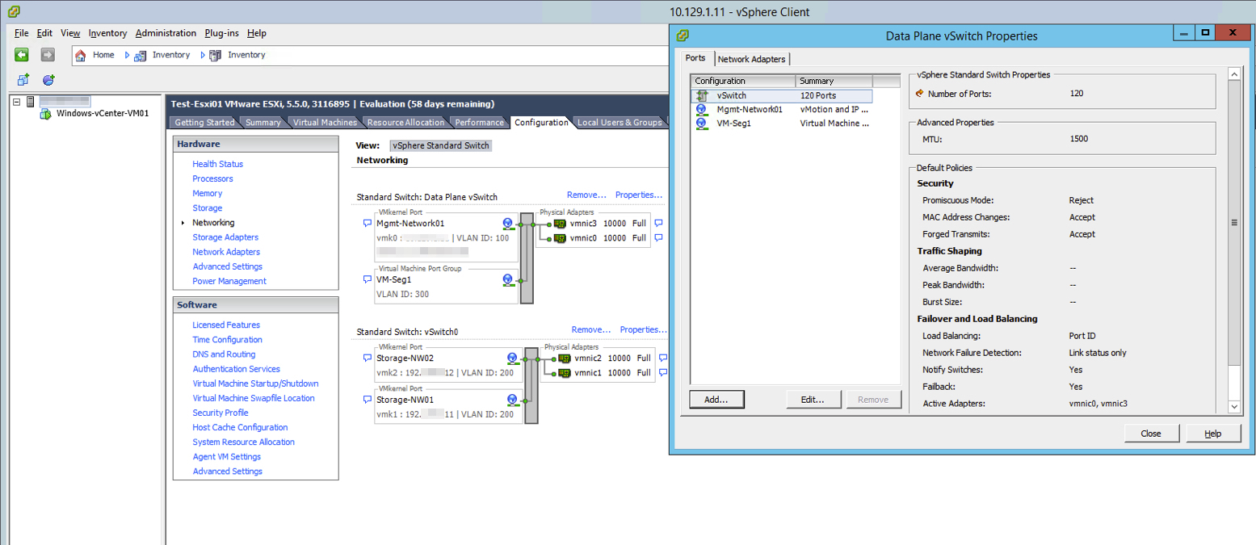This screenshot has height=545, width=1256.
Task: Click Remove... link for Data Plane vSwitch
Action: coord(586,195)
